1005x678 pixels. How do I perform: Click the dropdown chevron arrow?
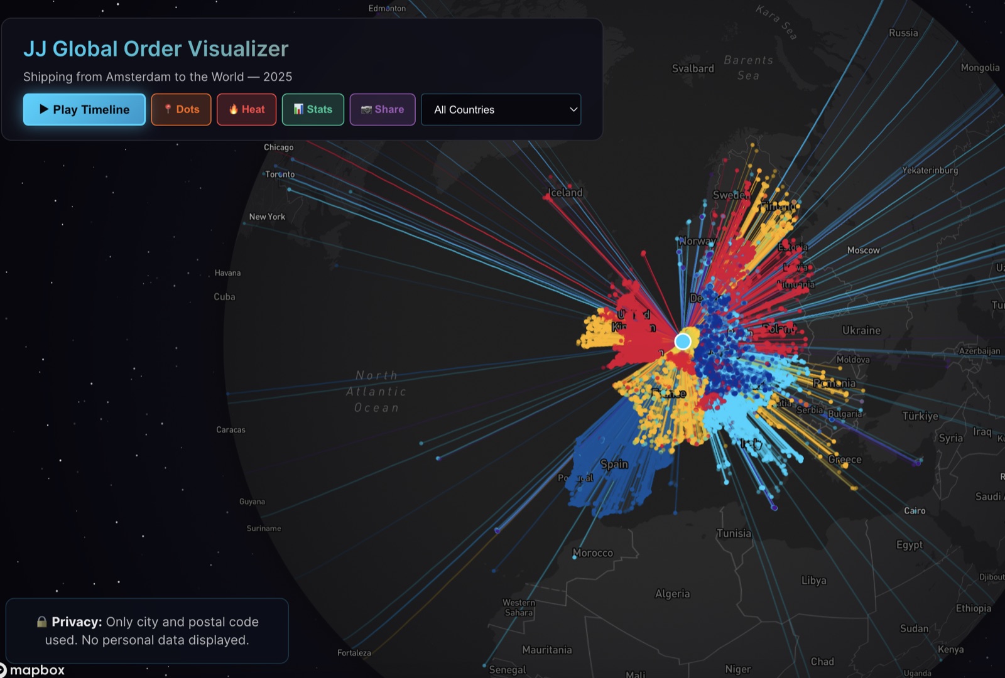(x=573, y=109)
